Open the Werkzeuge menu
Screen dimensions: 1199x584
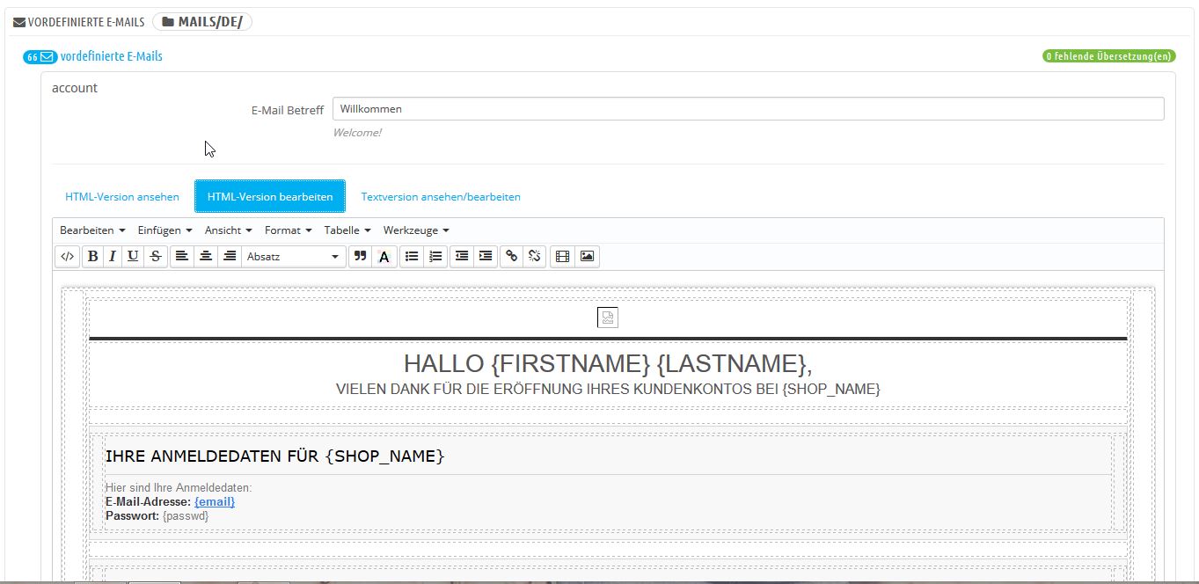click(416, 230)
